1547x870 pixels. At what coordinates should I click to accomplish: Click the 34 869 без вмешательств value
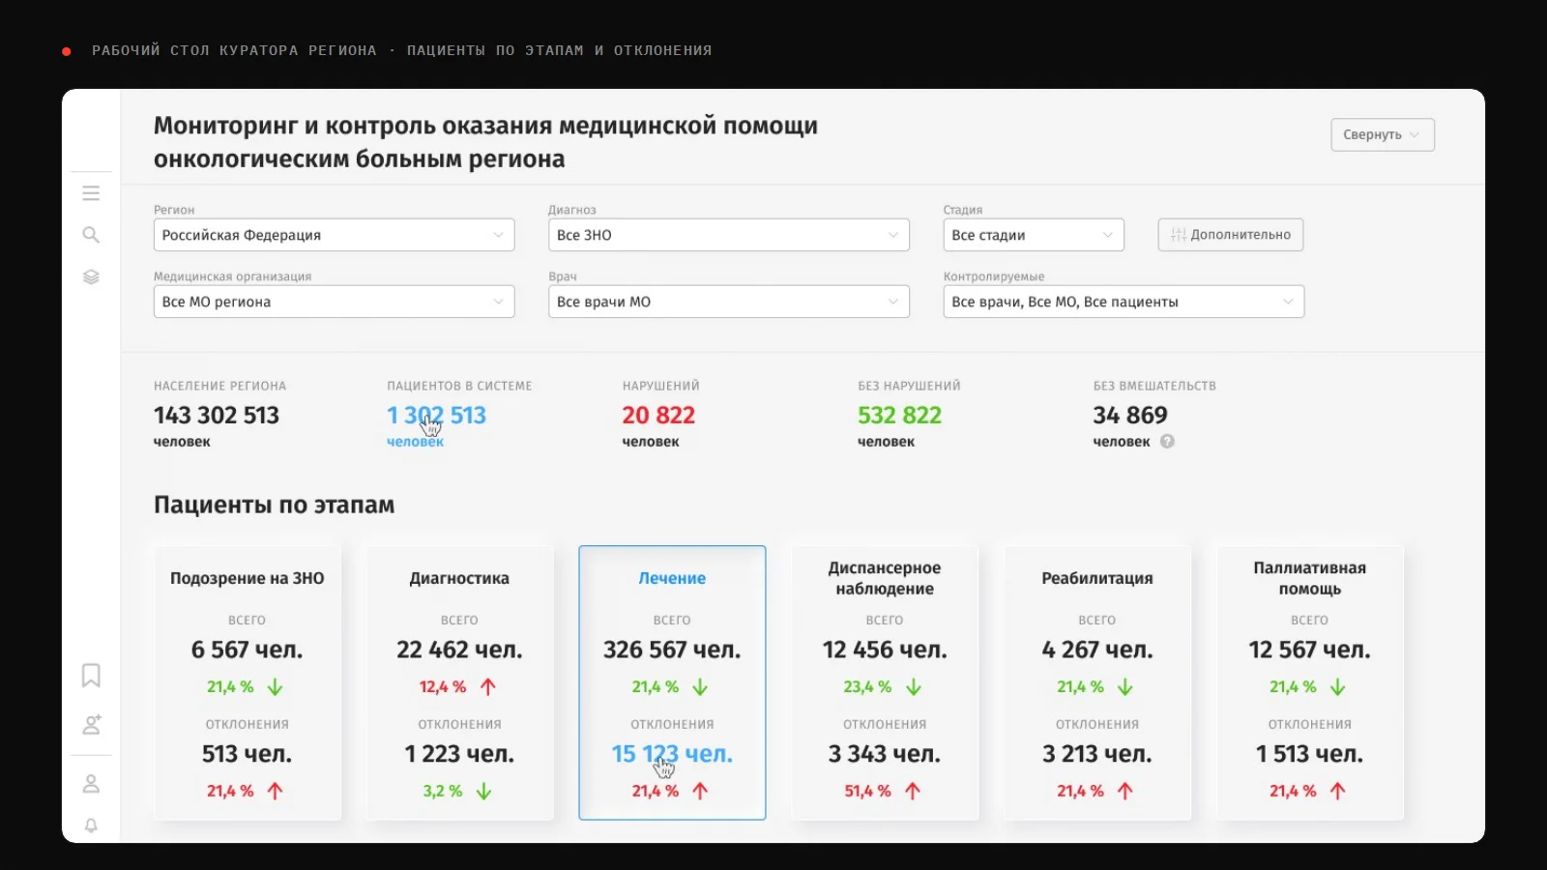(x=1130, y=416)
